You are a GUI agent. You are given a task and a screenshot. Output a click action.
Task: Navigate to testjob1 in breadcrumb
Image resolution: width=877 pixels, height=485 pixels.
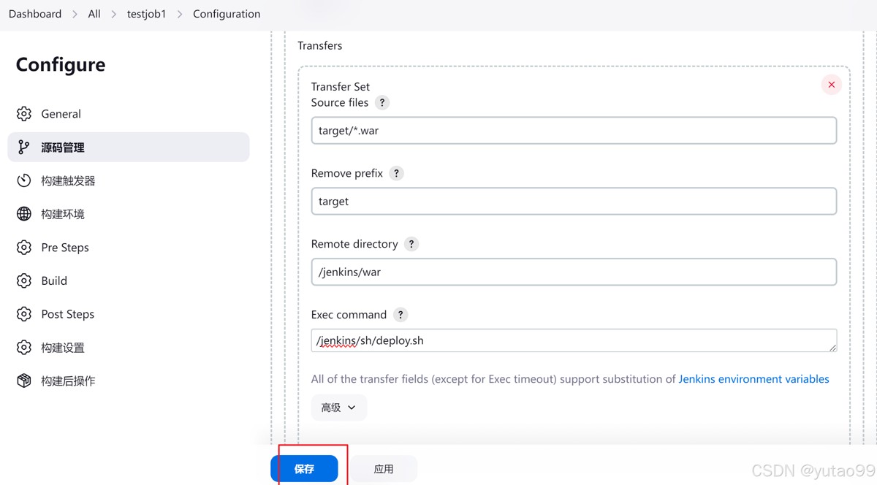(146, 14)
